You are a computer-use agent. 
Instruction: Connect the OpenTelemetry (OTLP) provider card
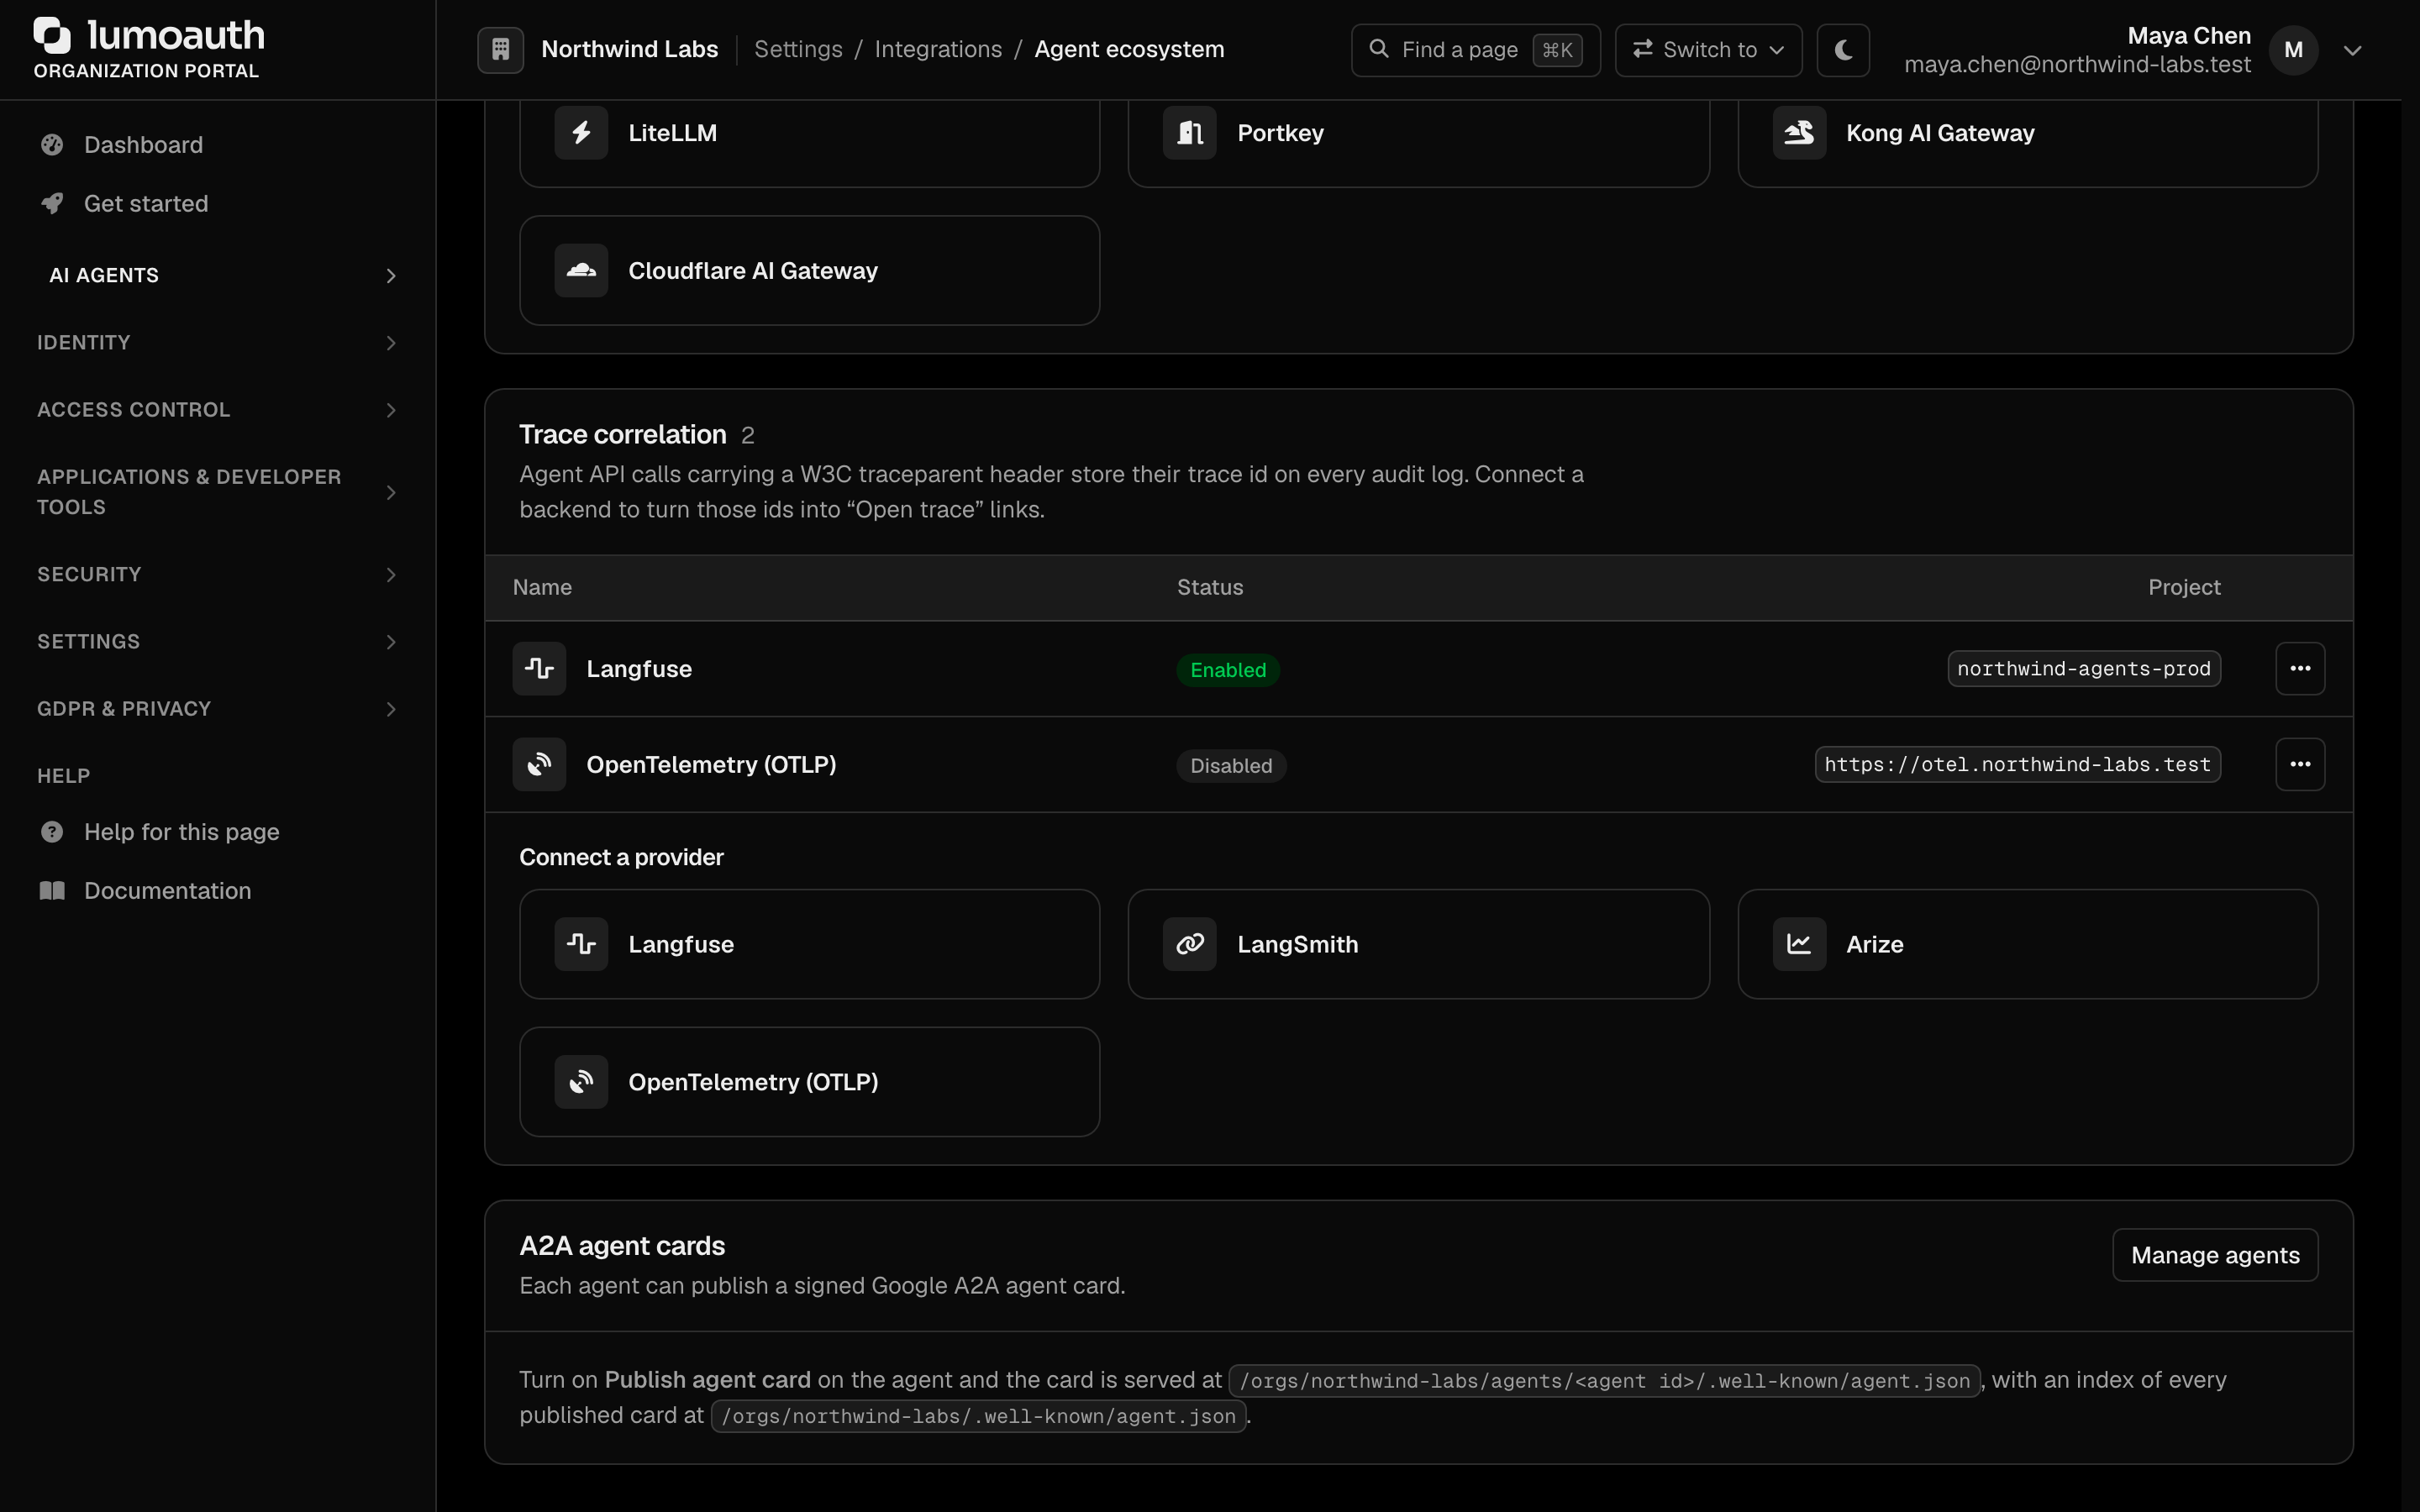point(809,1082)
